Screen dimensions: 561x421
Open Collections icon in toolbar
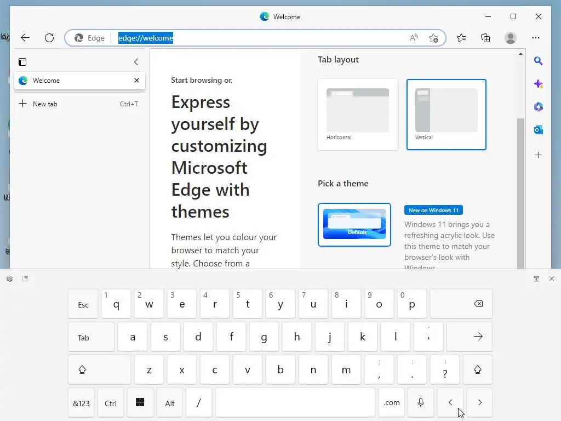click(x=485, y=38)
